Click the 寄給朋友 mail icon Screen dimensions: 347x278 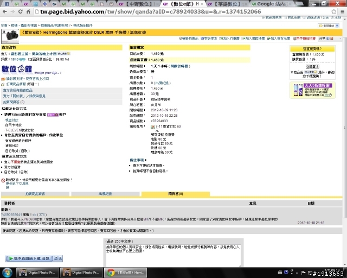(202, 39)
